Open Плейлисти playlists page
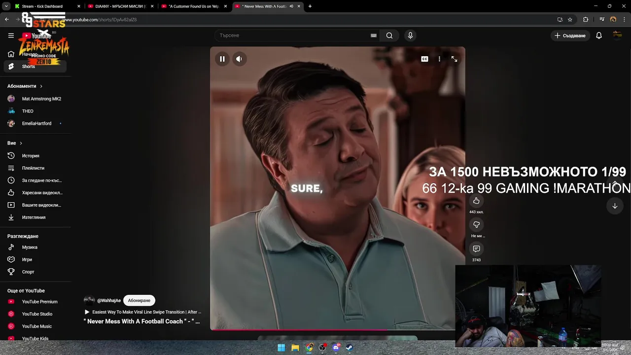This screenshot has height=355, width=631. [x=35, y=168]
